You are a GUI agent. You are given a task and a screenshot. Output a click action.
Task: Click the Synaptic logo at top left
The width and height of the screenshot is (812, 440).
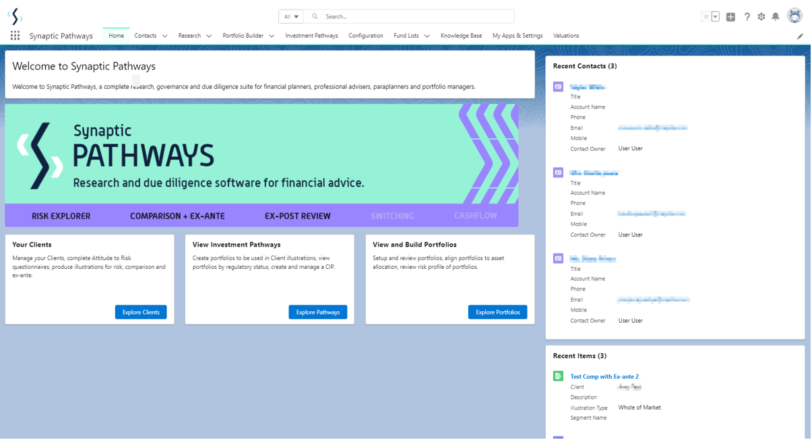point(15,16)
